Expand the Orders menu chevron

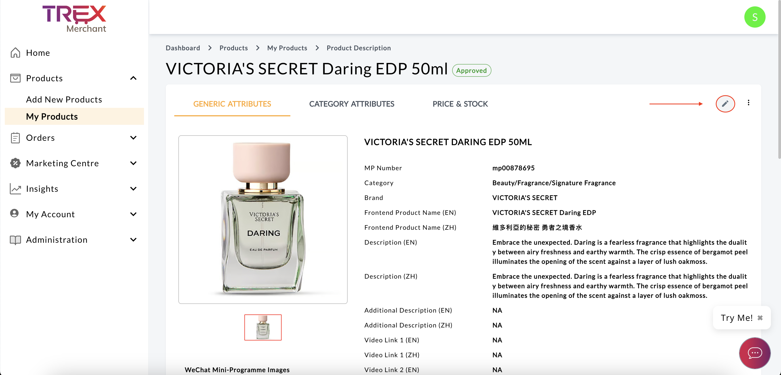click(133, 138)
